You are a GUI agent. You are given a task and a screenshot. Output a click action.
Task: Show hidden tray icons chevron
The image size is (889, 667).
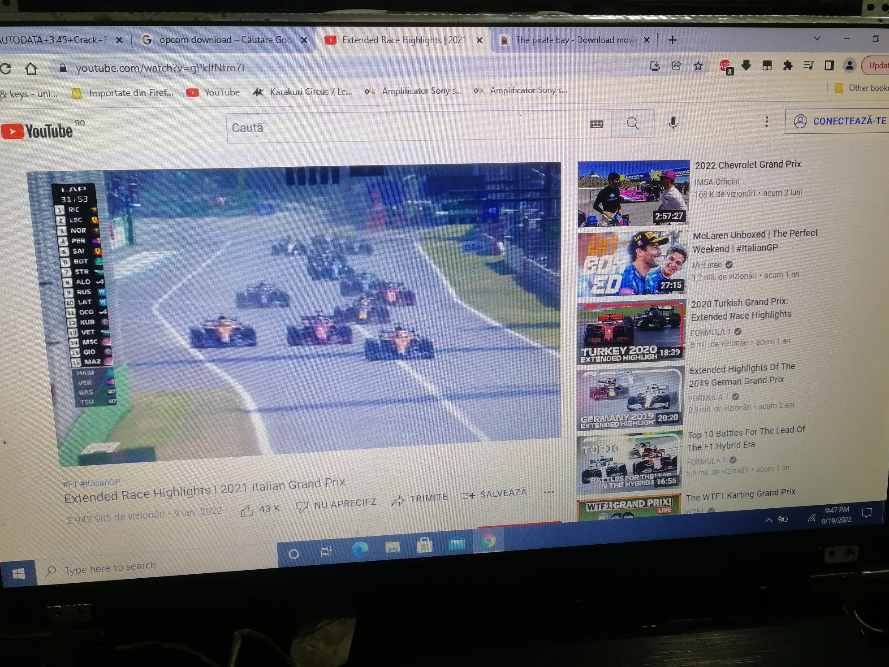click(768, 520)
